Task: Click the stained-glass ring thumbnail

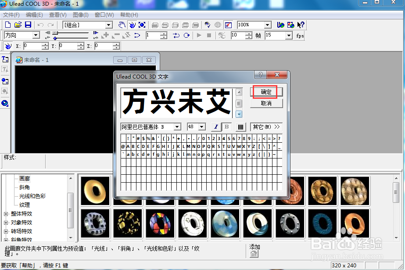Action: pos(160,223)
